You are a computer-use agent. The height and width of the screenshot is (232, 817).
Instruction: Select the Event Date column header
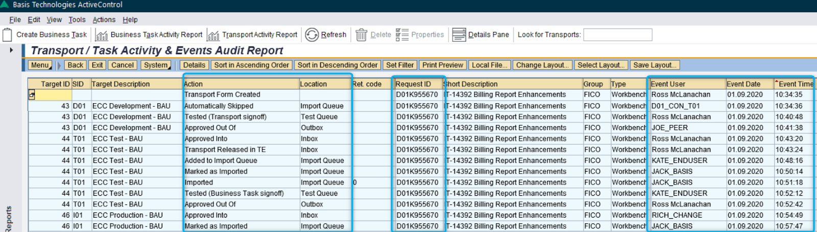[x=750, y=84]
